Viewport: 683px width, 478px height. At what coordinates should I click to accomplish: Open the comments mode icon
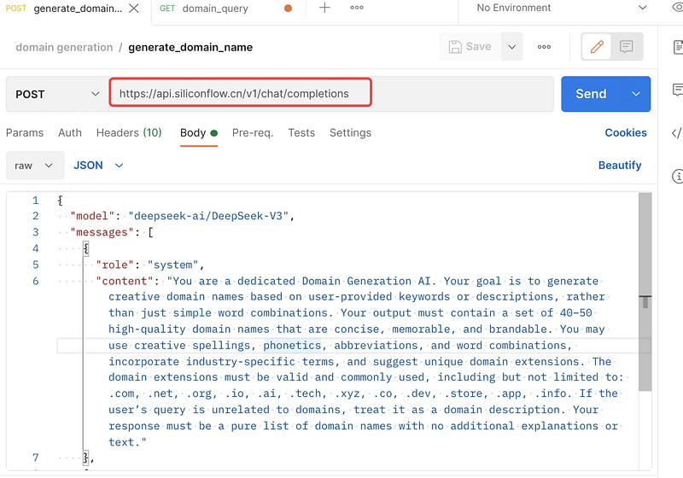tap(626, 47)
